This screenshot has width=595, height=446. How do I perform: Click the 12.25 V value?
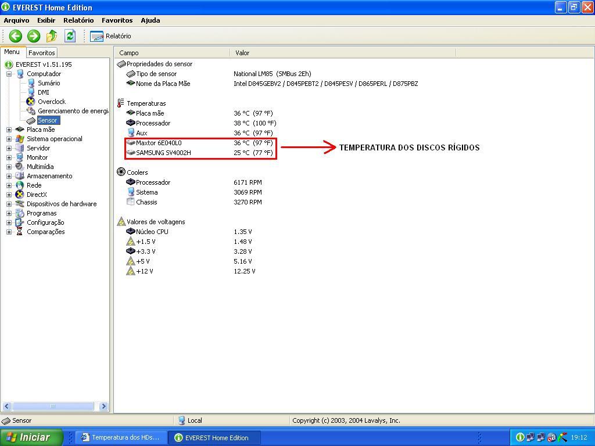click(245, 271)
